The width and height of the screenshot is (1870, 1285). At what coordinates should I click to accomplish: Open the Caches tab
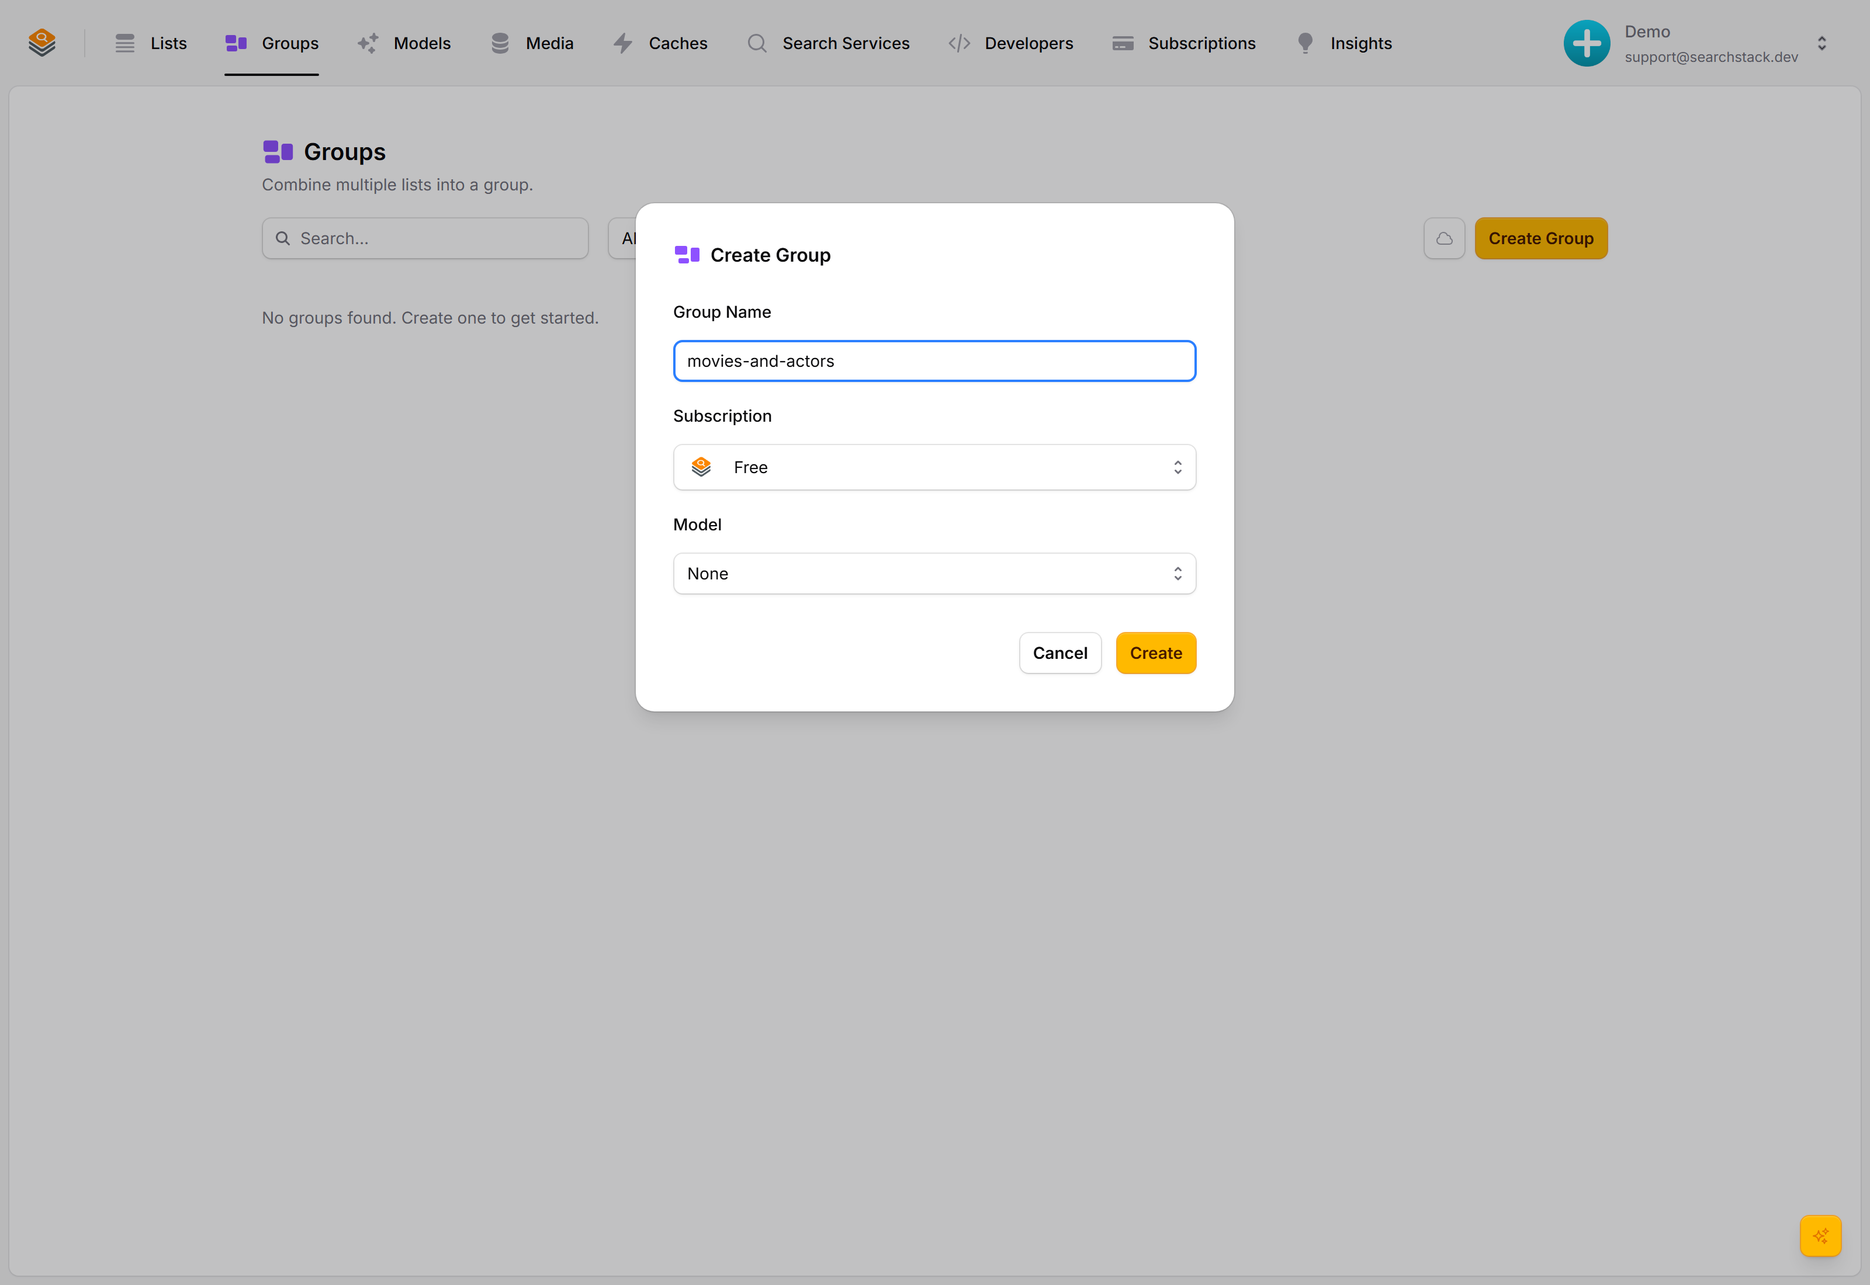coord(660,43)
